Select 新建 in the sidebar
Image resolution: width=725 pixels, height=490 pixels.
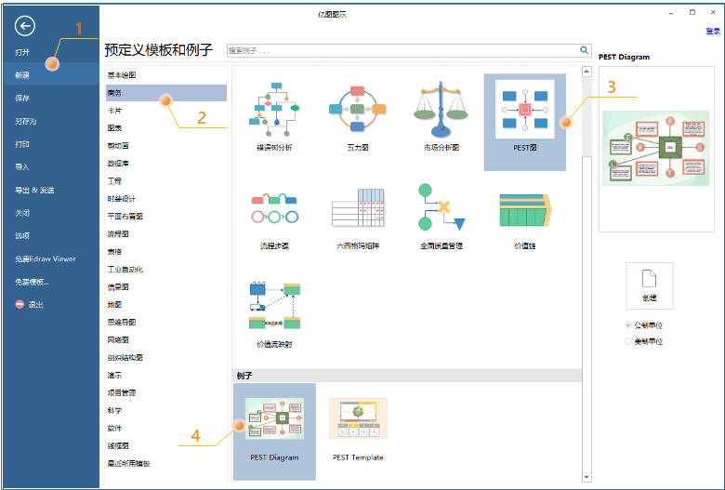(51, 75)
